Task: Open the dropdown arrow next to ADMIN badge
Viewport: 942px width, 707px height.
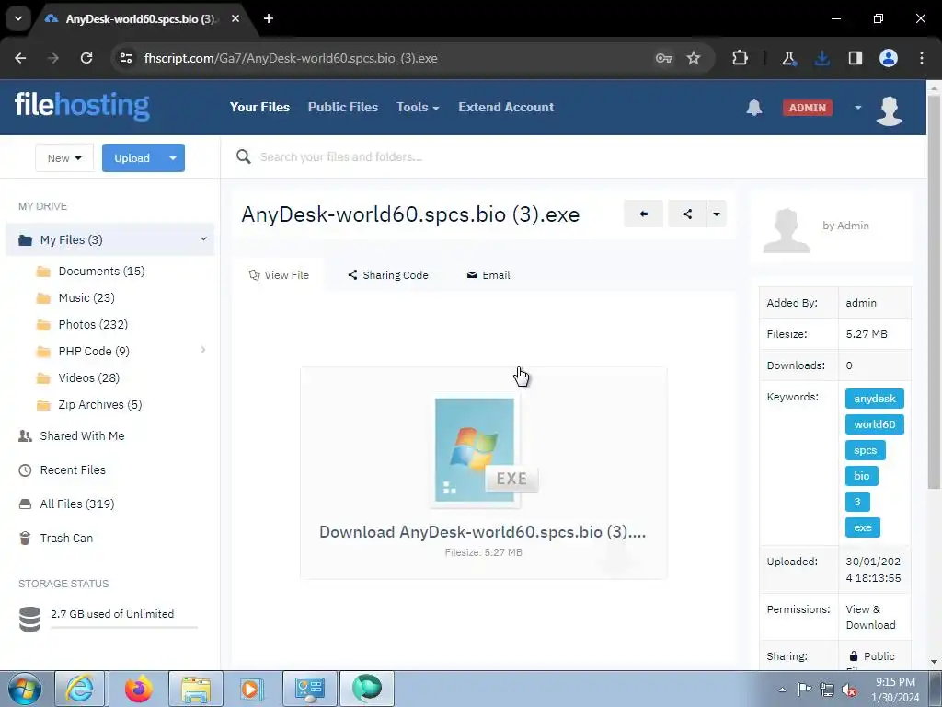Action: coord(858,108)
